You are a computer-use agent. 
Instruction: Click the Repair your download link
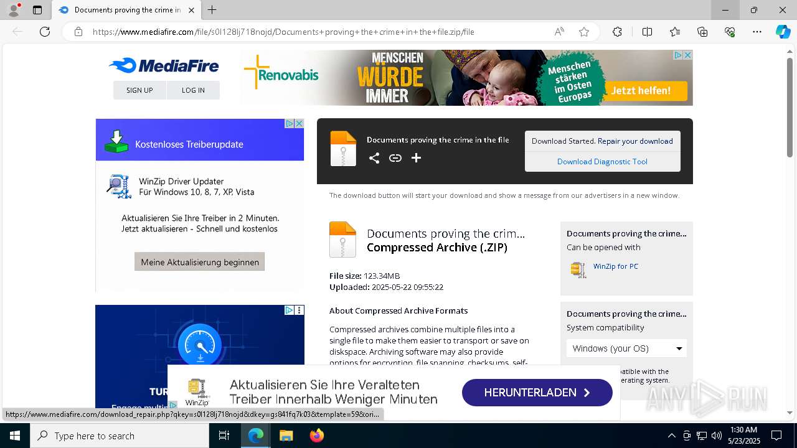coord(635,141)
